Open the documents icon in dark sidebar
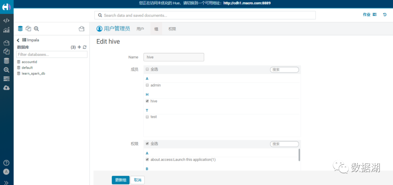This screenshot has height=185, width=393. click(x=7, y=52)
